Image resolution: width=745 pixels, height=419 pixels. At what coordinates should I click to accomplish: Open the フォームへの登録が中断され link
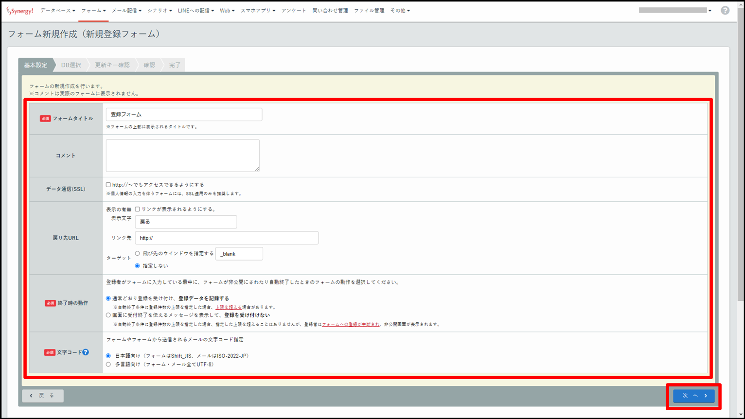pos(351,324)
